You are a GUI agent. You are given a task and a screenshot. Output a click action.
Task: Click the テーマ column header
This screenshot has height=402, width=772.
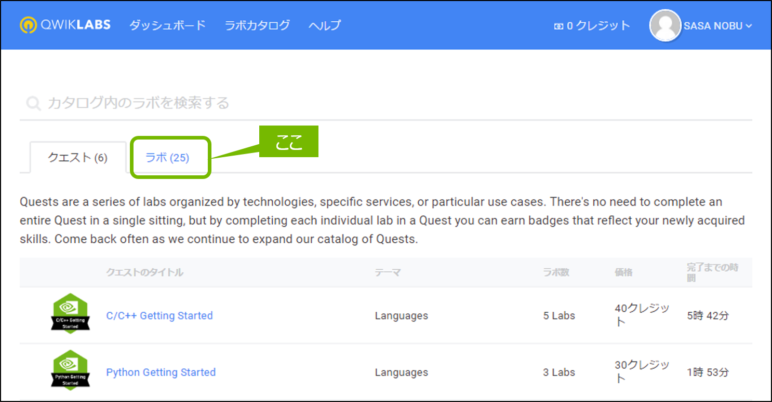click(388, 272)
